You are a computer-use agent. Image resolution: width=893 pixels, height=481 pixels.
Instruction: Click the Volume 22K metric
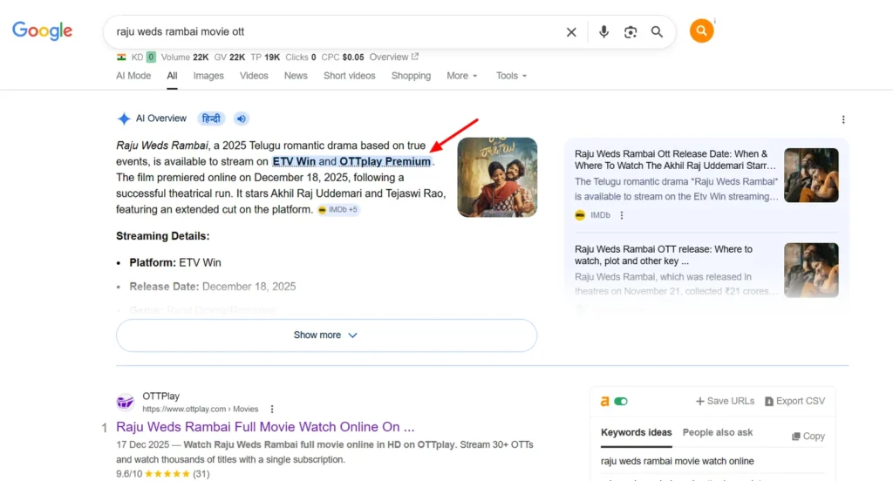click(185, 57)
